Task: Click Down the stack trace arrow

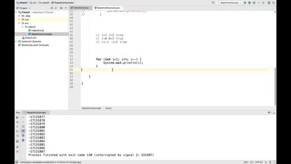Action: [x=23, y=122]
